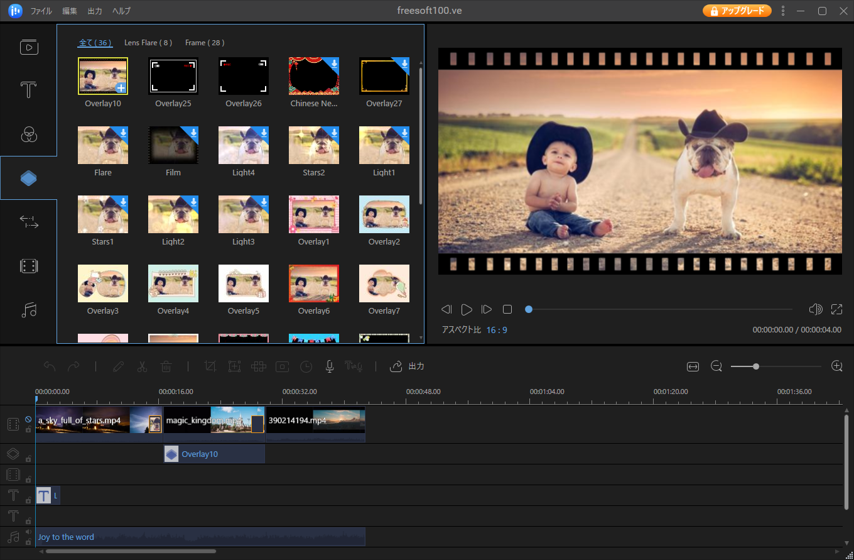Open the three-dot options menu
854x560 pixels.
click(x=782, y=11)
